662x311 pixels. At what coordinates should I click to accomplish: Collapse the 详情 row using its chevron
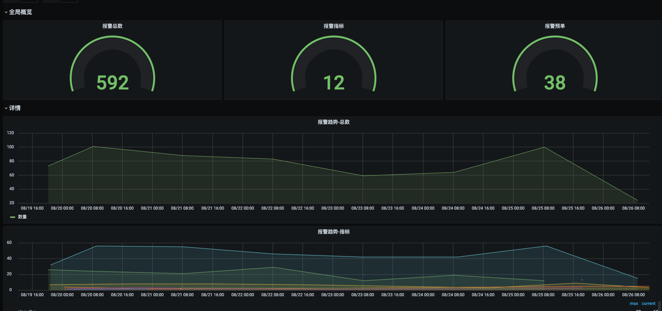6,108
